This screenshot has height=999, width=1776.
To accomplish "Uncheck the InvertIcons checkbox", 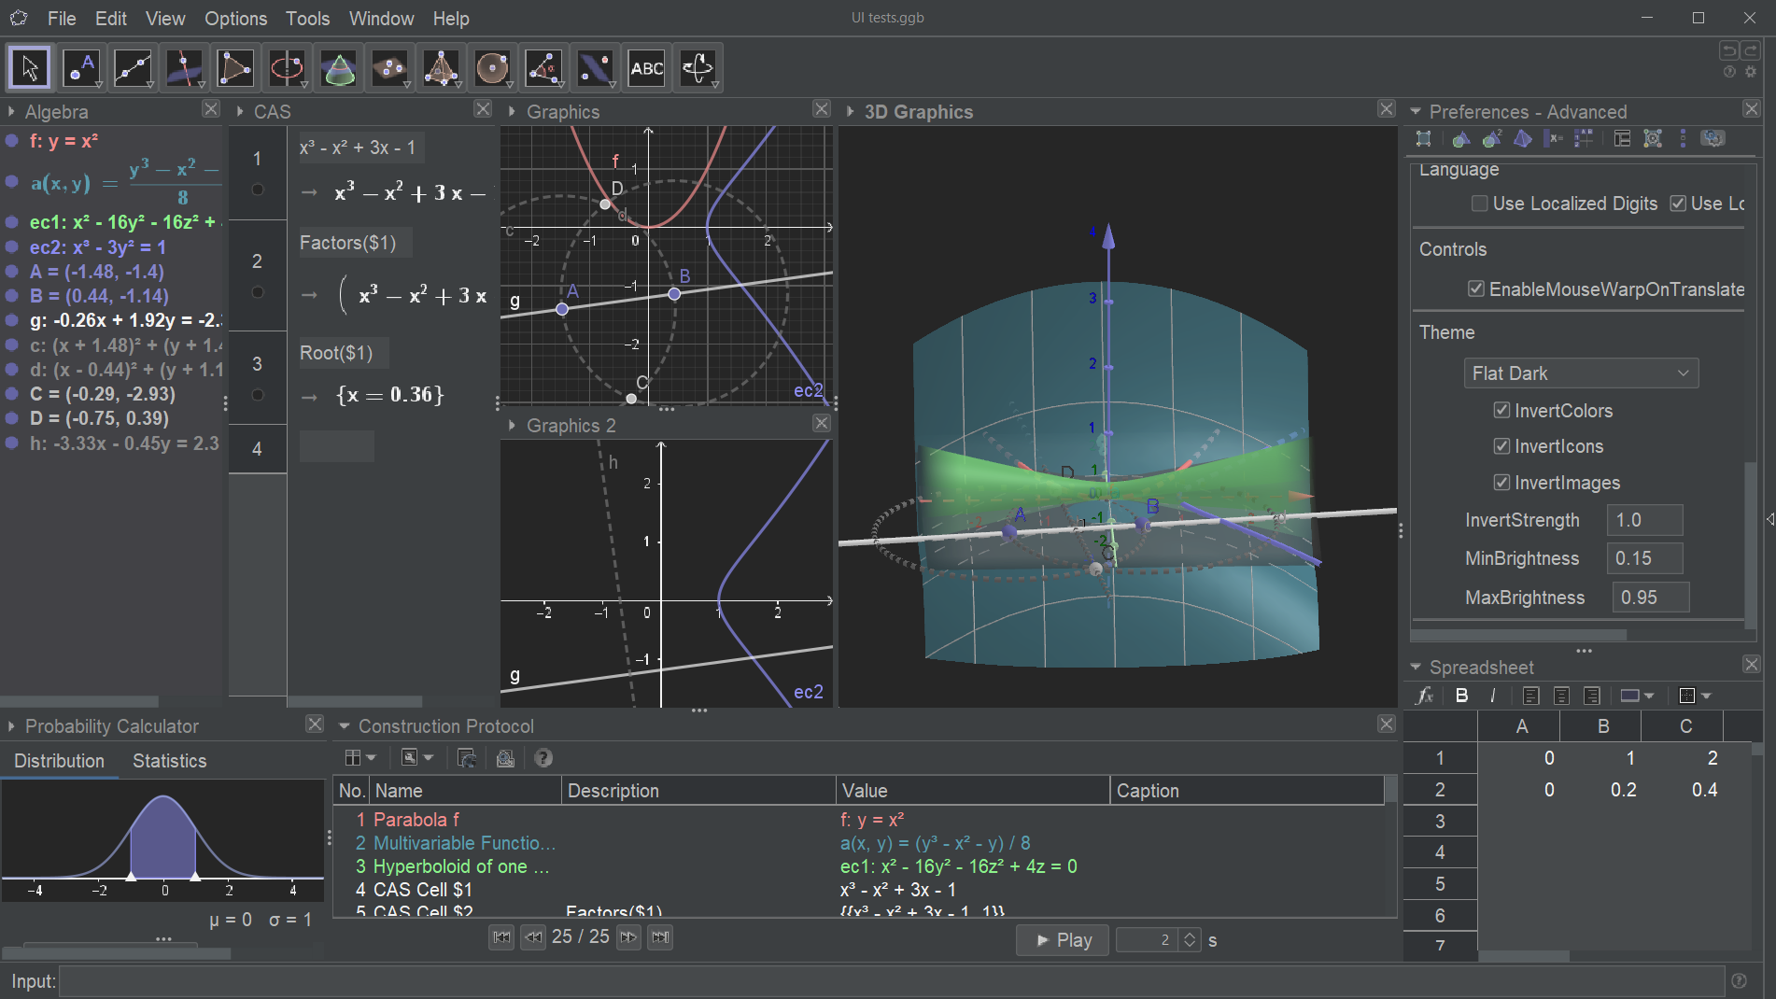I will 1501,445.
